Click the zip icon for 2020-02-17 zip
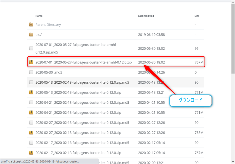Viewport: 235px width, 164px height. 31,153
